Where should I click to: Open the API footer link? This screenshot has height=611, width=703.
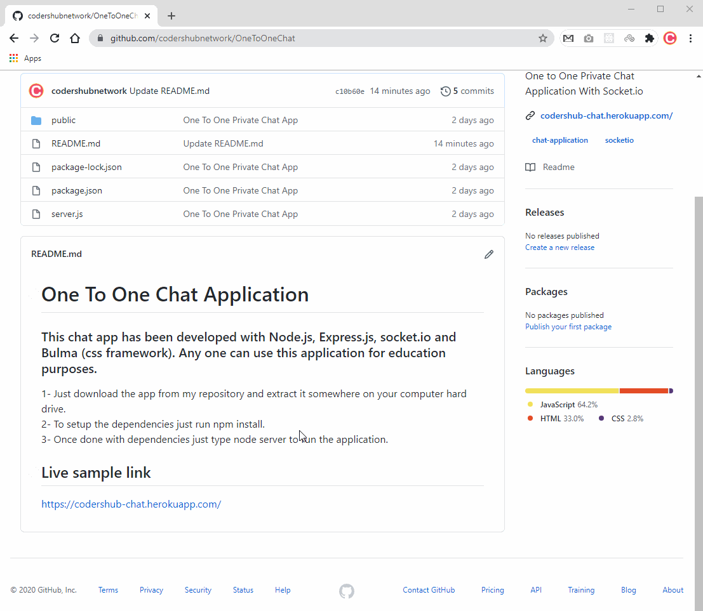[536, 590]
